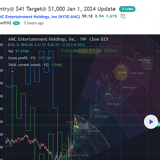Click the 1.618 Fibonacci arc label

116,98
